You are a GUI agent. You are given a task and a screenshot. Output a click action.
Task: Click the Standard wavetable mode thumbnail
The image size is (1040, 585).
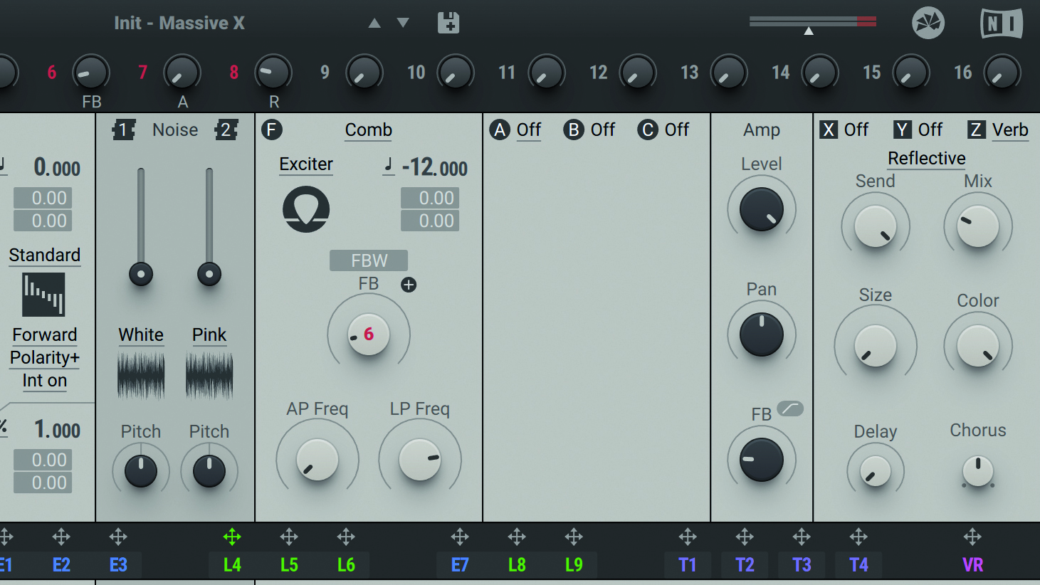coord(43,294)
